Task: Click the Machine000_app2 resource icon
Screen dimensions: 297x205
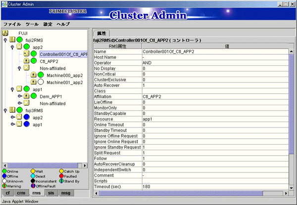Action: tap(34, 75)
